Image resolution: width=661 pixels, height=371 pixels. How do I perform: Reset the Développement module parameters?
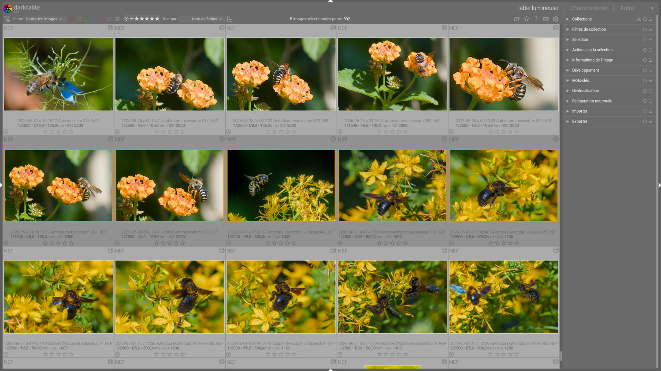coord(645,70)
